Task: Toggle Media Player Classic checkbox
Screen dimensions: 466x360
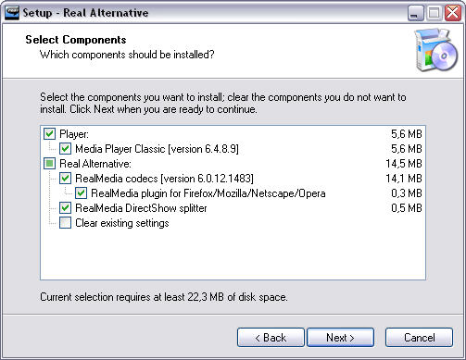Action: click(x=65, y=149)
